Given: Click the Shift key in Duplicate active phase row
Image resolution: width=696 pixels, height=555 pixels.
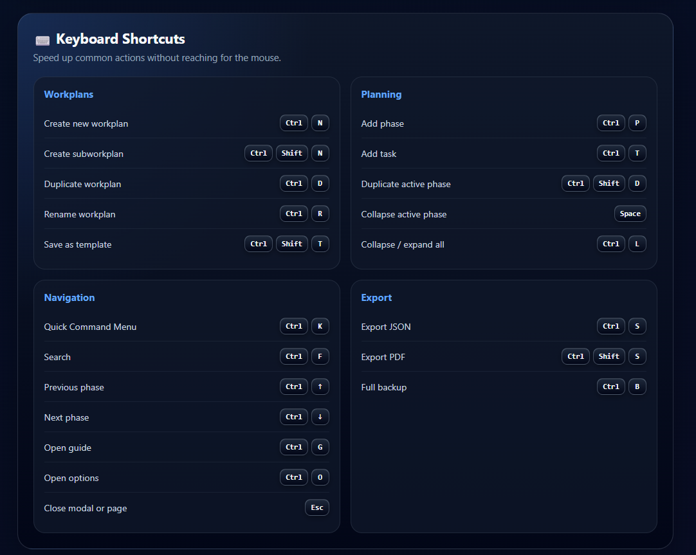Looking at the screenshot, I should [609, 183].
